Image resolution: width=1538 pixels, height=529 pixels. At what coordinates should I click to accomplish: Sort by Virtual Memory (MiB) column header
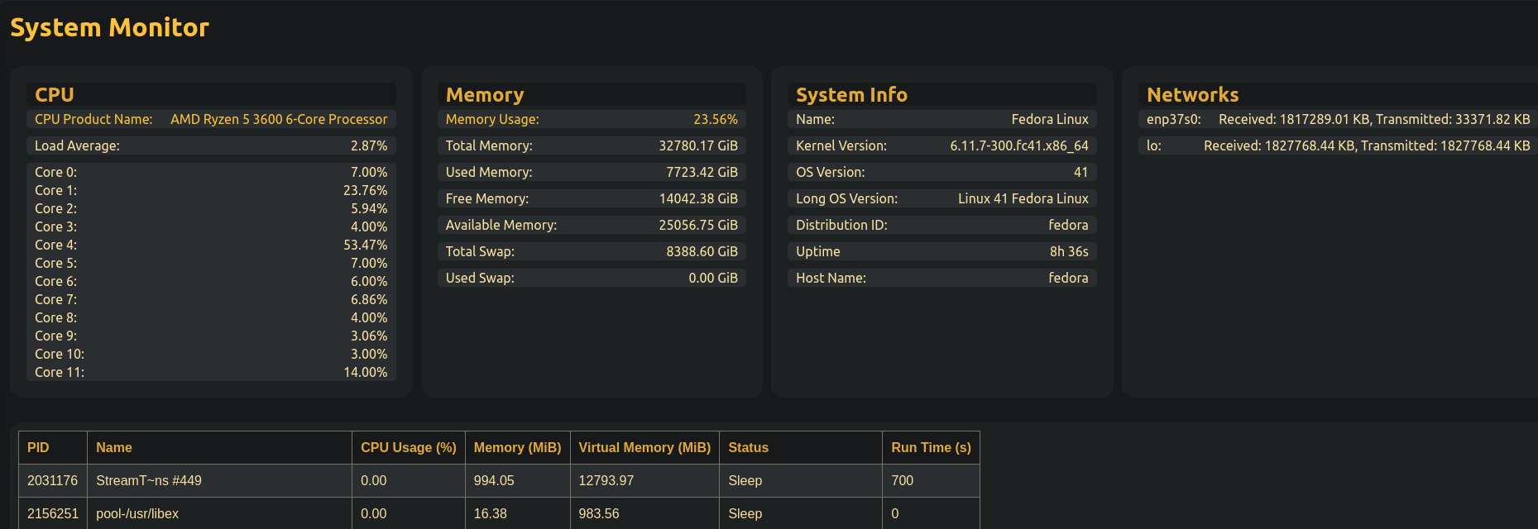(x=644, y=447)
